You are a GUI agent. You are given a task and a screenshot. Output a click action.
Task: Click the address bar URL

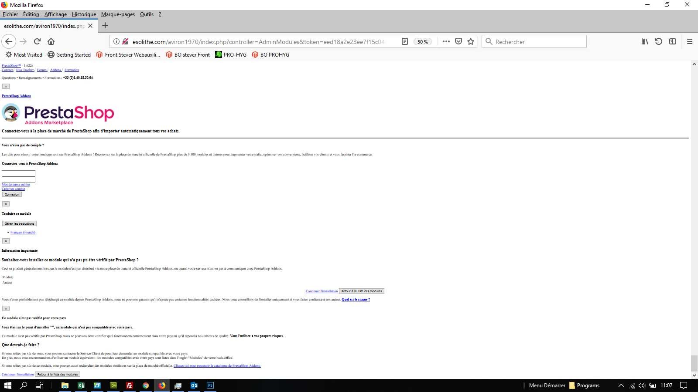(x=258, y=42)
